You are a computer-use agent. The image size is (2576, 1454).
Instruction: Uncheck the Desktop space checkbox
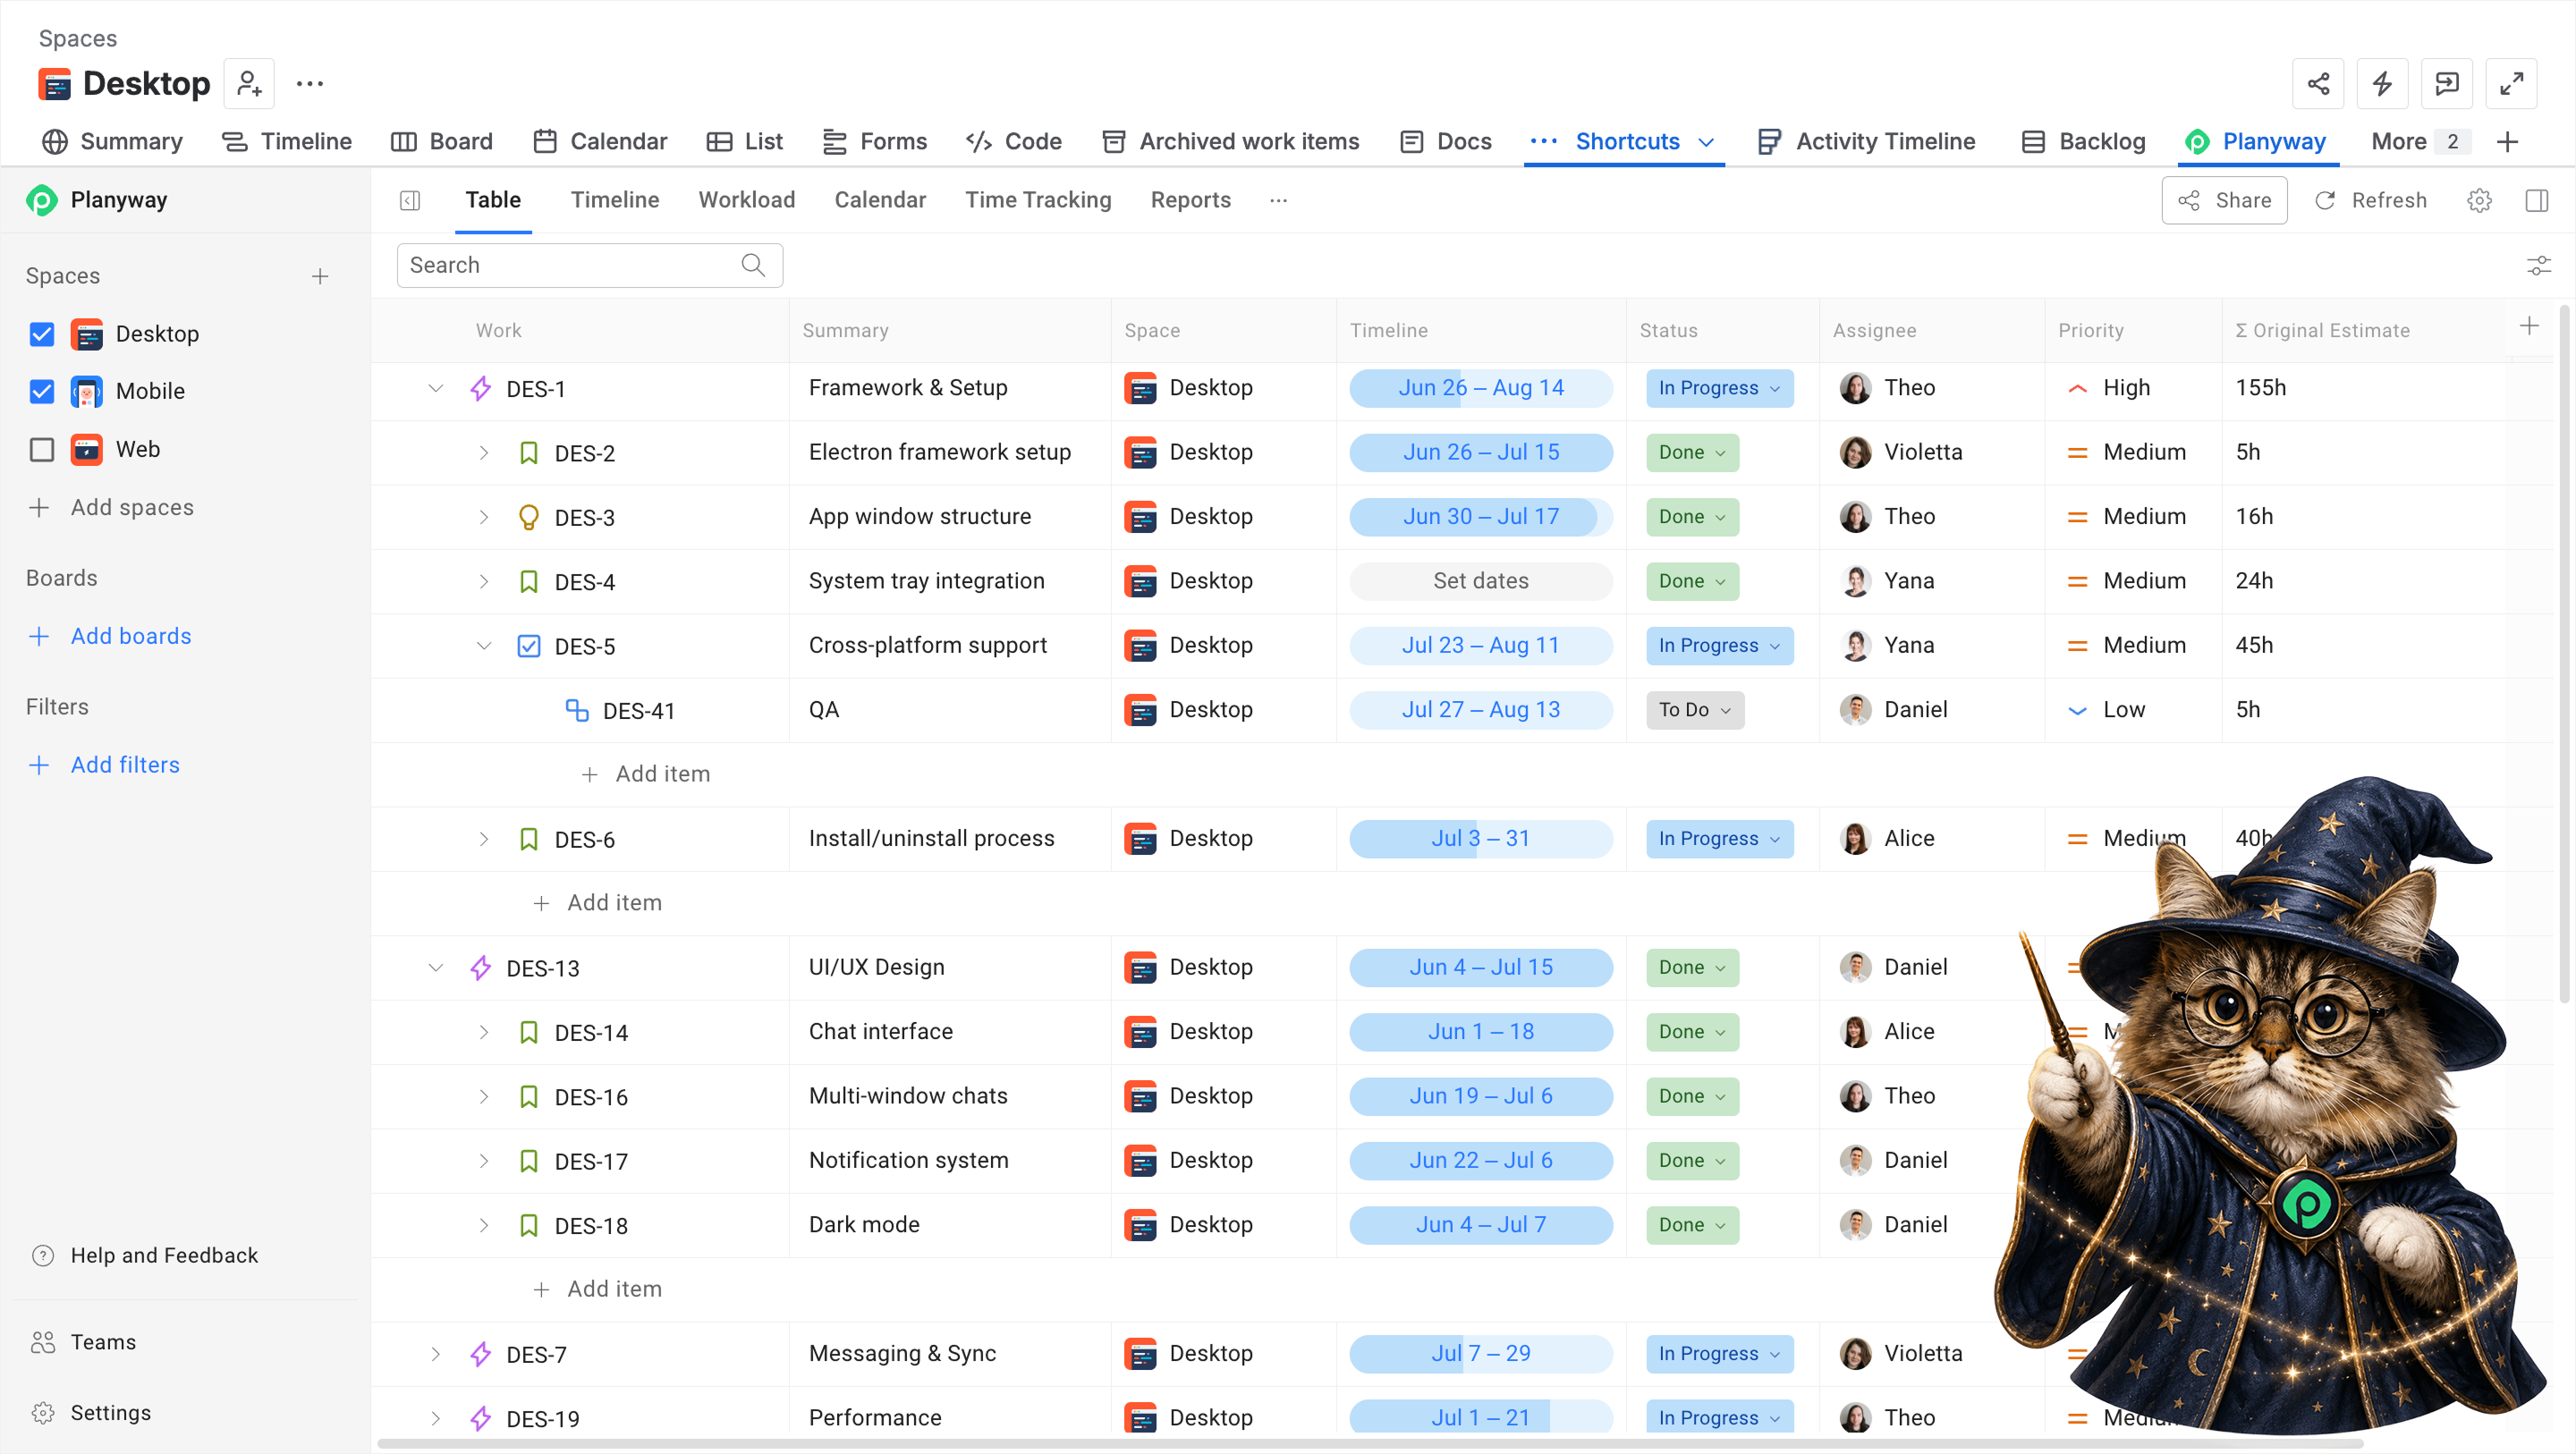(x=41, y=334)
